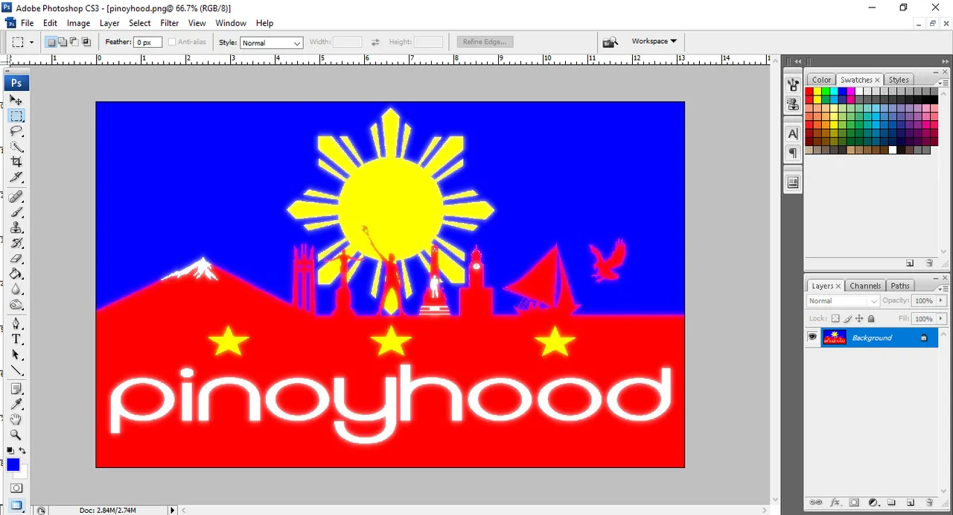Select the Notes tool
Screen dimensions: 953x515
pos(16,389)
